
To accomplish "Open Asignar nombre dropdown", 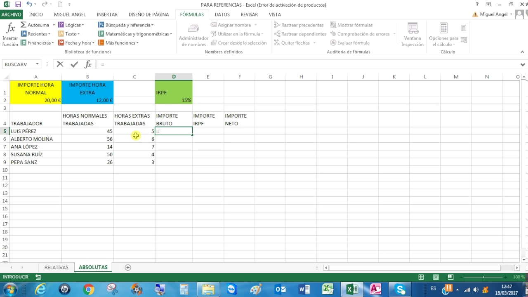I will (x=255, y=25).
